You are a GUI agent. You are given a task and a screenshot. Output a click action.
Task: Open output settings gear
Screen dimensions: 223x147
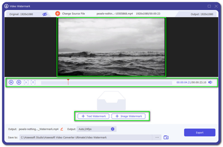pyautogui.click(x=113, y=129)
